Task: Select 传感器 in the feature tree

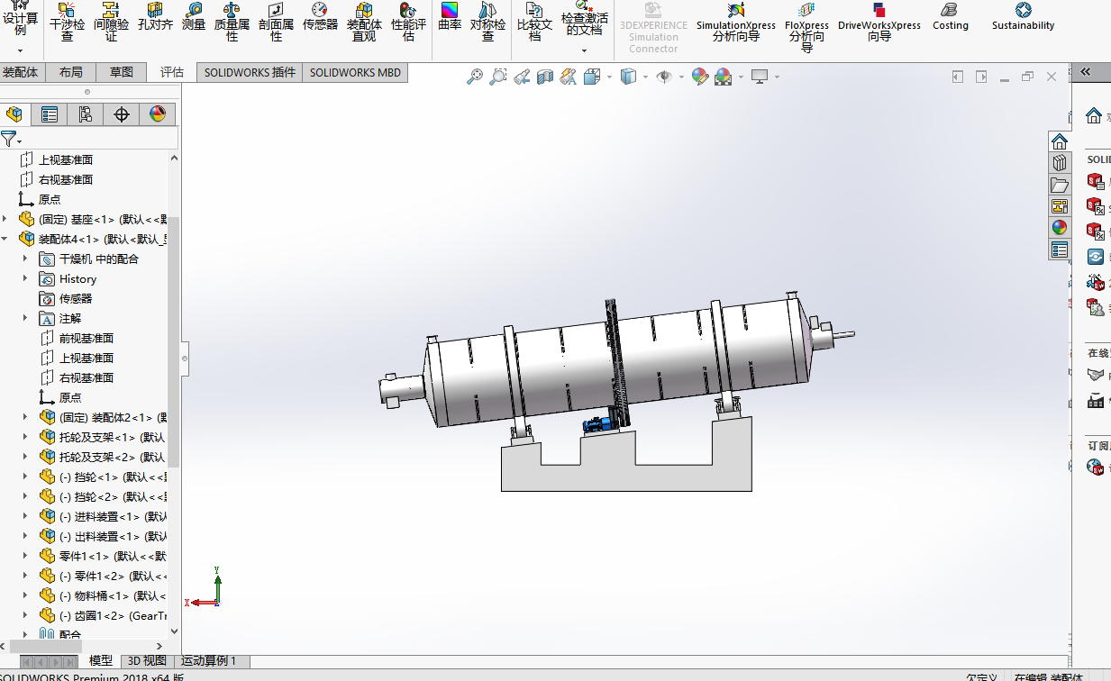Action: pos(76,298)
